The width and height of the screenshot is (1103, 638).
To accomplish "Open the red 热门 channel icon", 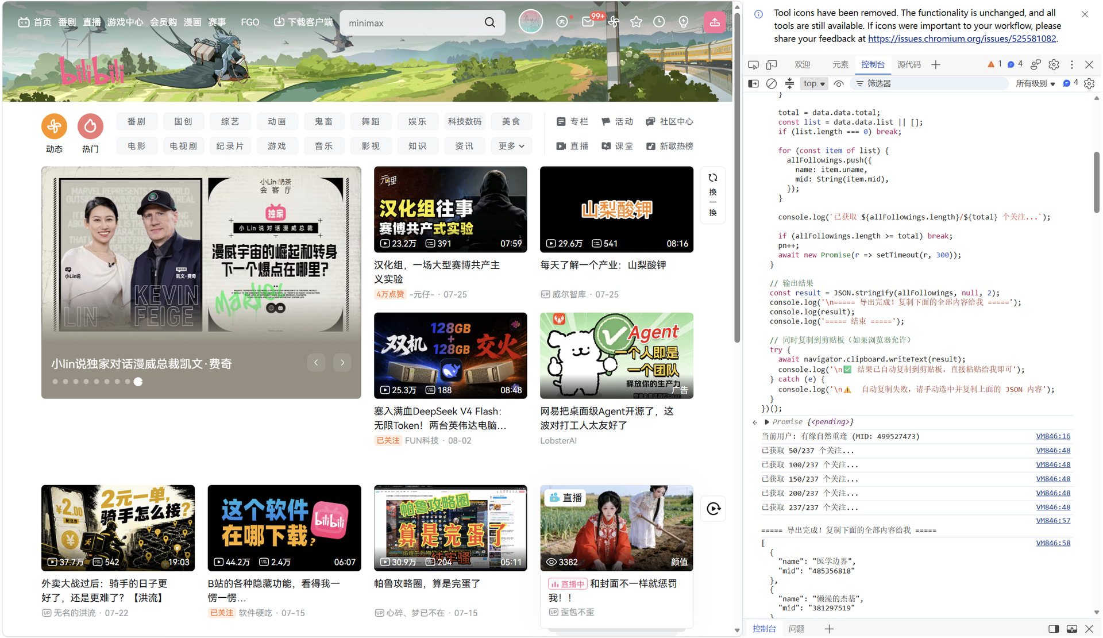I will [90, 126].
